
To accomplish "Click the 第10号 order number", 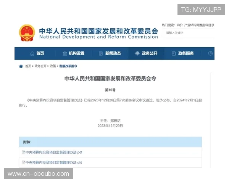I will tap(110, 90).
